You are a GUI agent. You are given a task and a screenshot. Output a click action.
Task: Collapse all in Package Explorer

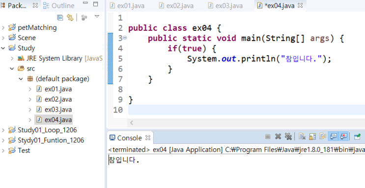click(60, 18)
